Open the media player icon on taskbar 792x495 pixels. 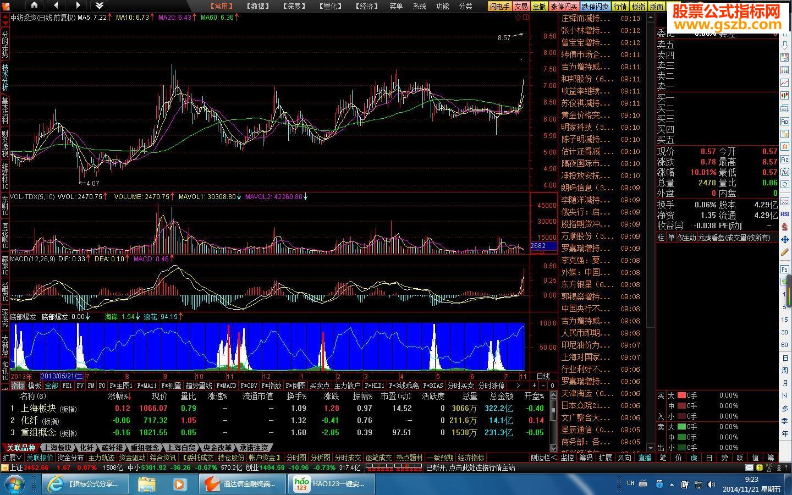point(180,484)
